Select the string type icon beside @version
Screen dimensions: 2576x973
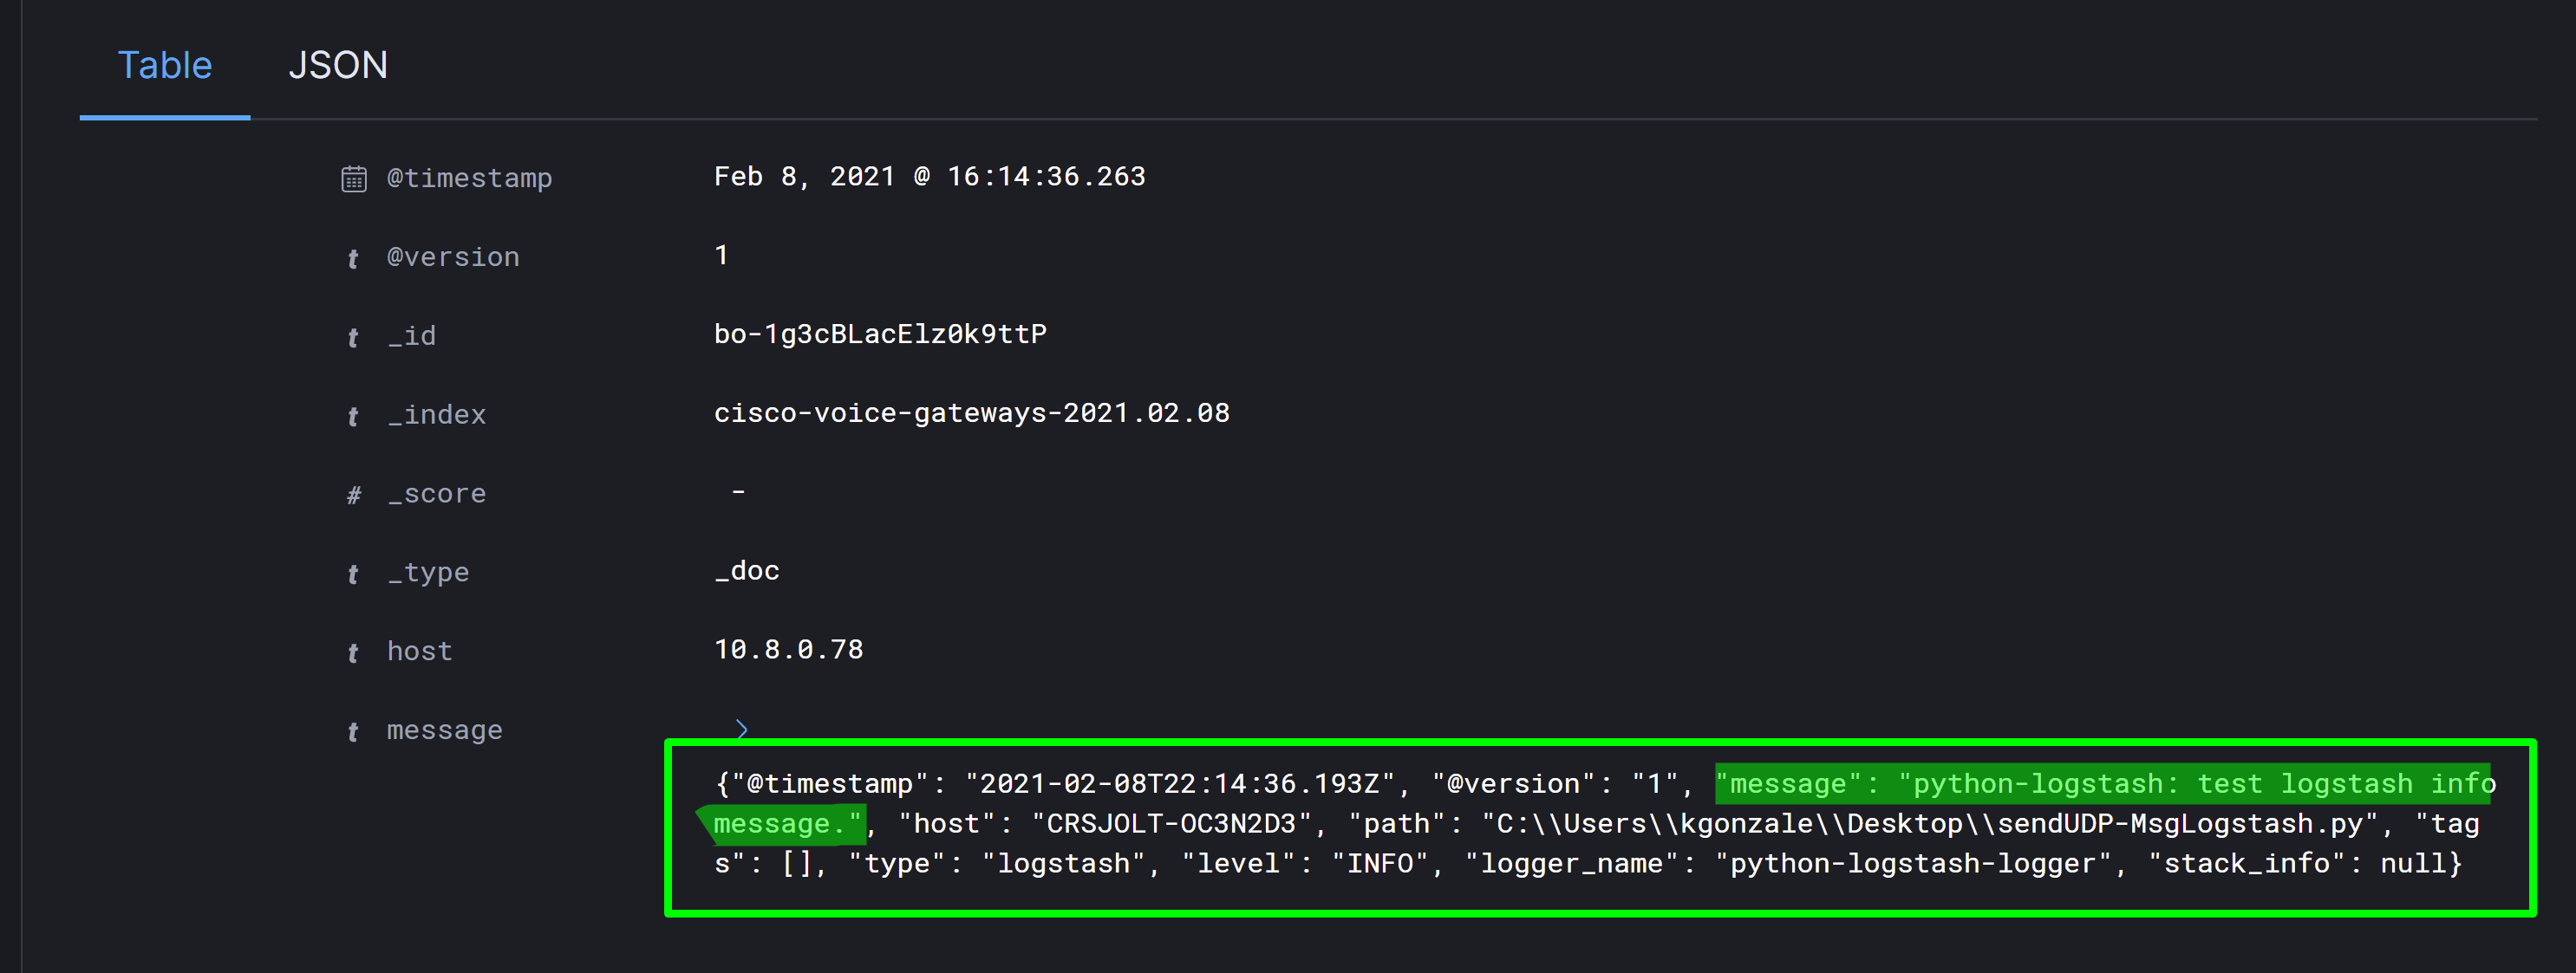[x=354, y=259]
